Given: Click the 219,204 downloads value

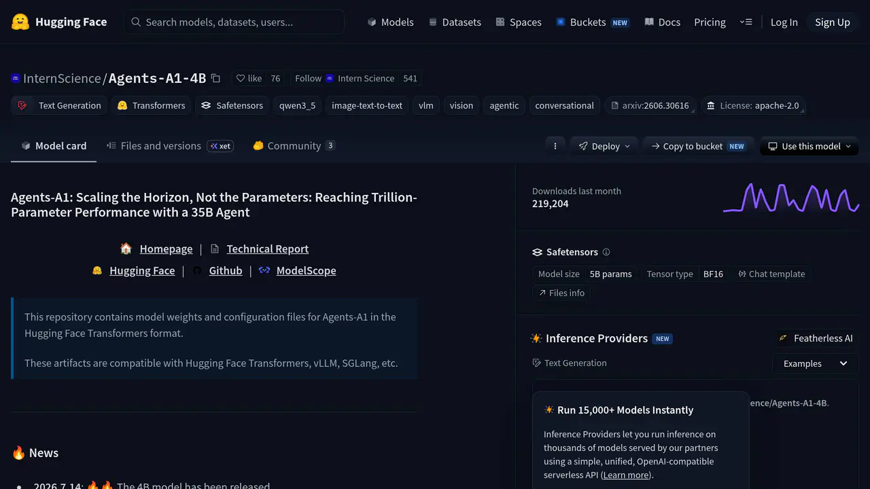Looking at the screenshot, I should tap(551, 204).
